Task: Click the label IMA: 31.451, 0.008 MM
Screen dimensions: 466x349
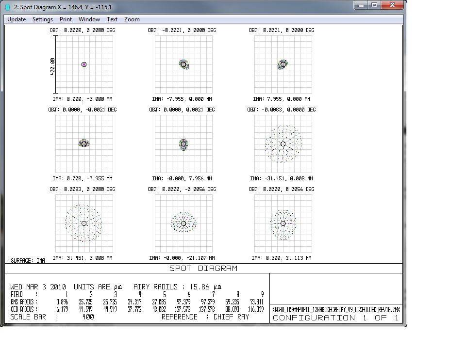Action: pos(83,258)
